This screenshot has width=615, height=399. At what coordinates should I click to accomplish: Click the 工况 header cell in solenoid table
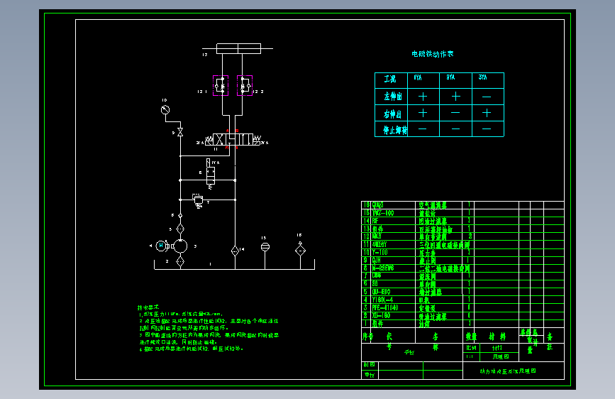pyautogui.click(x=391, y=80)
